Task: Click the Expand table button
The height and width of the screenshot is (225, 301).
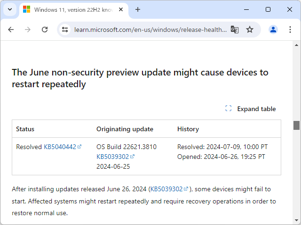Action: [251, 109]
